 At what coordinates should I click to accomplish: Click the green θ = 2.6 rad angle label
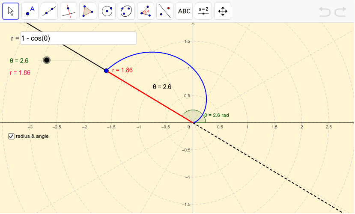(x=216, y=115)
